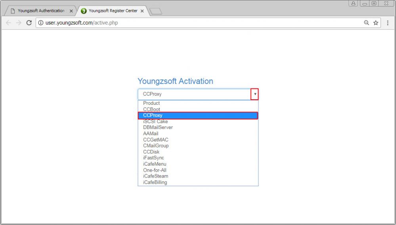Viewport: 396px width, 225px height.
Task: Bookmark this page with the star icon
Action: point(376,23)
